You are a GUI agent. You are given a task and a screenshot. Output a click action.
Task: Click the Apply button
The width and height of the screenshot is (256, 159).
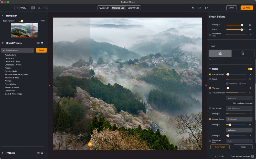click(x=247, y=8)
